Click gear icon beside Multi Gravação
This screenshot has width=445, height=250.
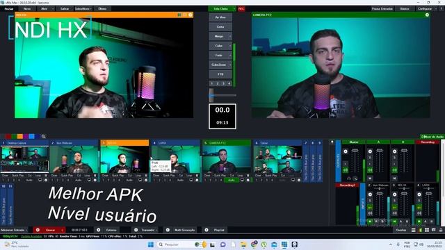(168, 230)
